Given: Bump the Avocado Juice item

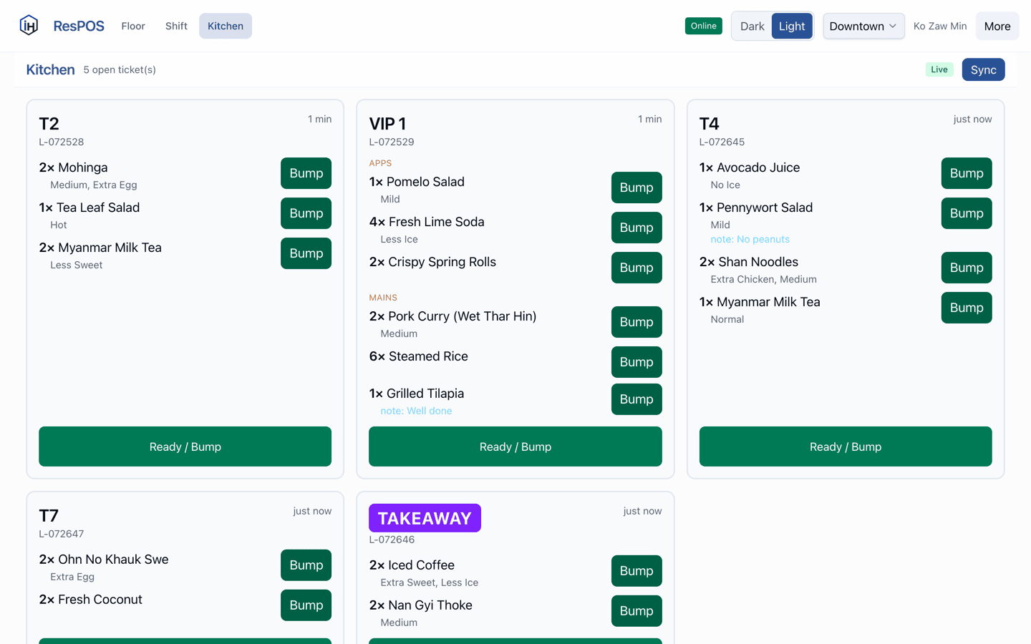Looking at the screenshot, I should tap(967, 173).
